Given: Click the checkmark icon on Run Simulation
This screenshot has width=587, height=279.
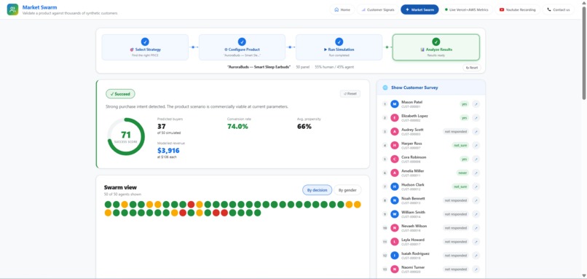Looking at the screenshot, I should (339, 42).
